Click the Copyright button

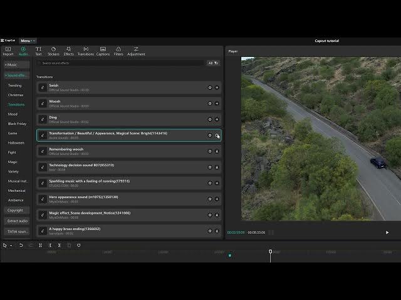click(17, 210)
